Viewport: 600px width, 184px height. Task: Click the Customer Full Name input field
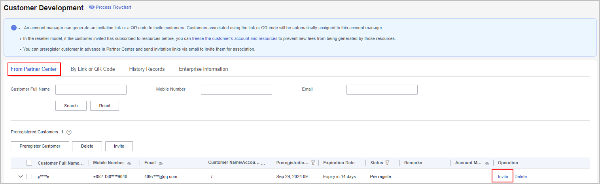tap(91, 90)
